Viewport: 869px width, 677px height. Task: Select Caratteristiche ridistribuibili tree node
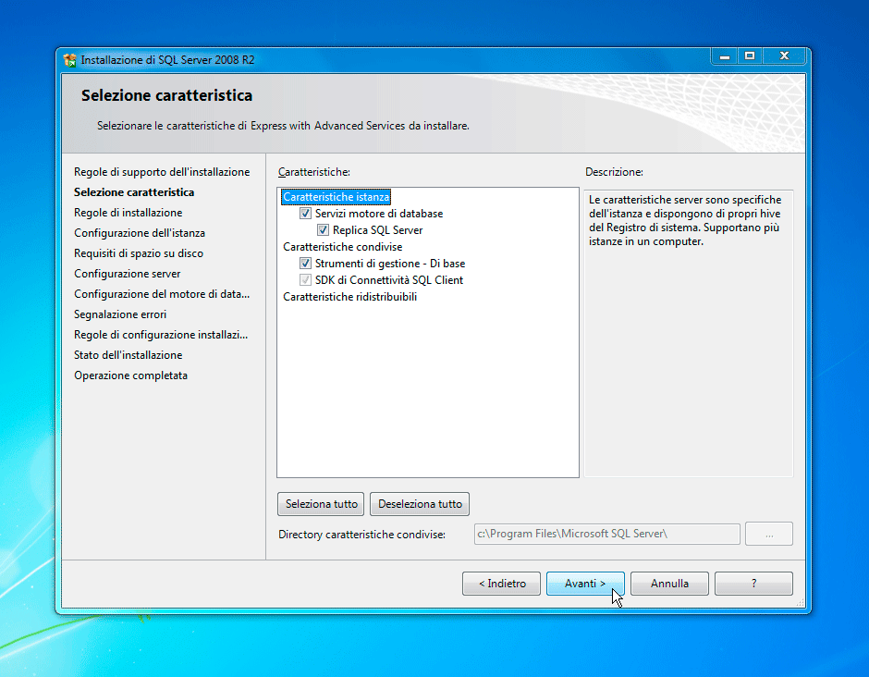[x=349, y=297]
